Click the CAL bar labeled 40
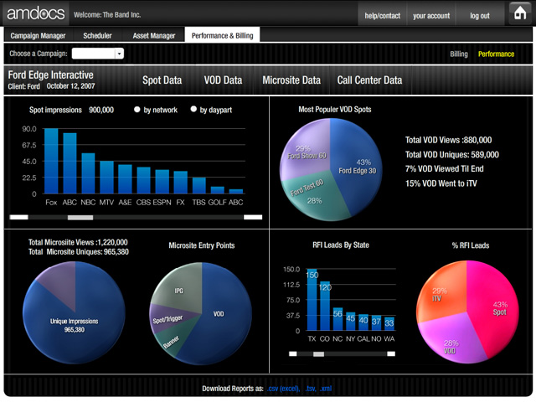Screen dimensions: 536x402 click(x=363, y=322)
